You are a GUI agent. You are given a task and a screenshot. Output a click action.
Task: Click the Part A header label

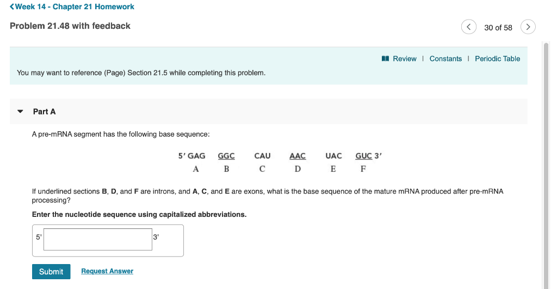(45, 112)
